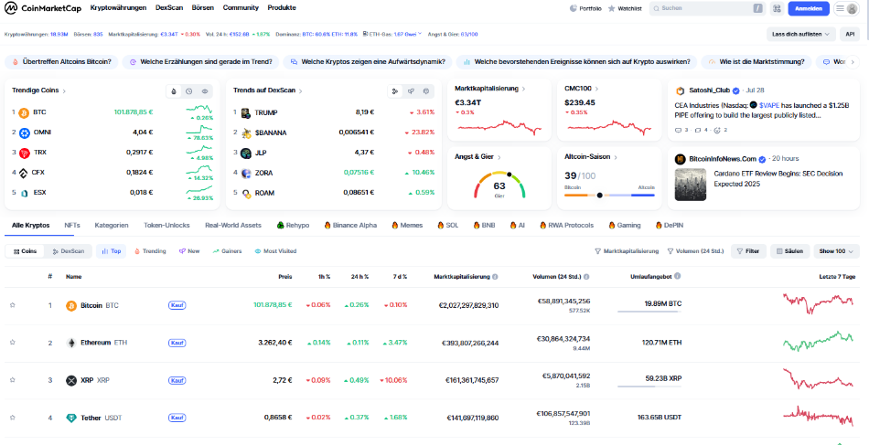
Task: Click the Säulen columns button
Action: click(x=789, y=251)
